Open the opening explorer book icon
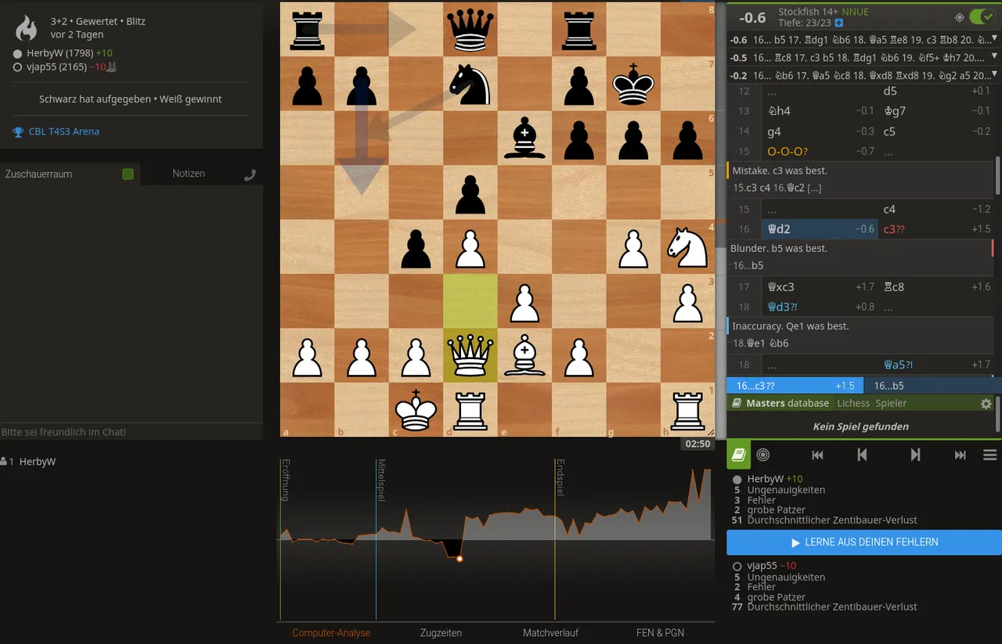This screenshot has height=644, width=1002. click(x=738, y=455)
